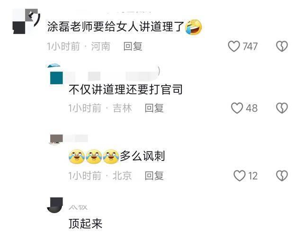Tap 回复 under the 吉林 reply
This screenshot has height=232, width=303.
pyautogui.click(x=154, y=108)
